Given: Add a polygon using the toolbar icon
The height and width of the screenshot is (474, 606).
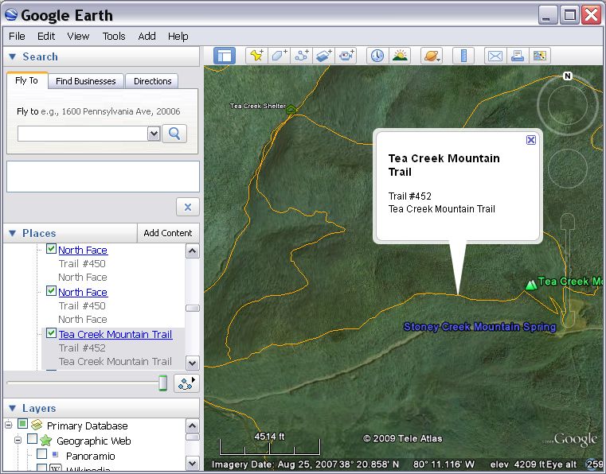Looking at the screenshot, I should pos(279,56).
